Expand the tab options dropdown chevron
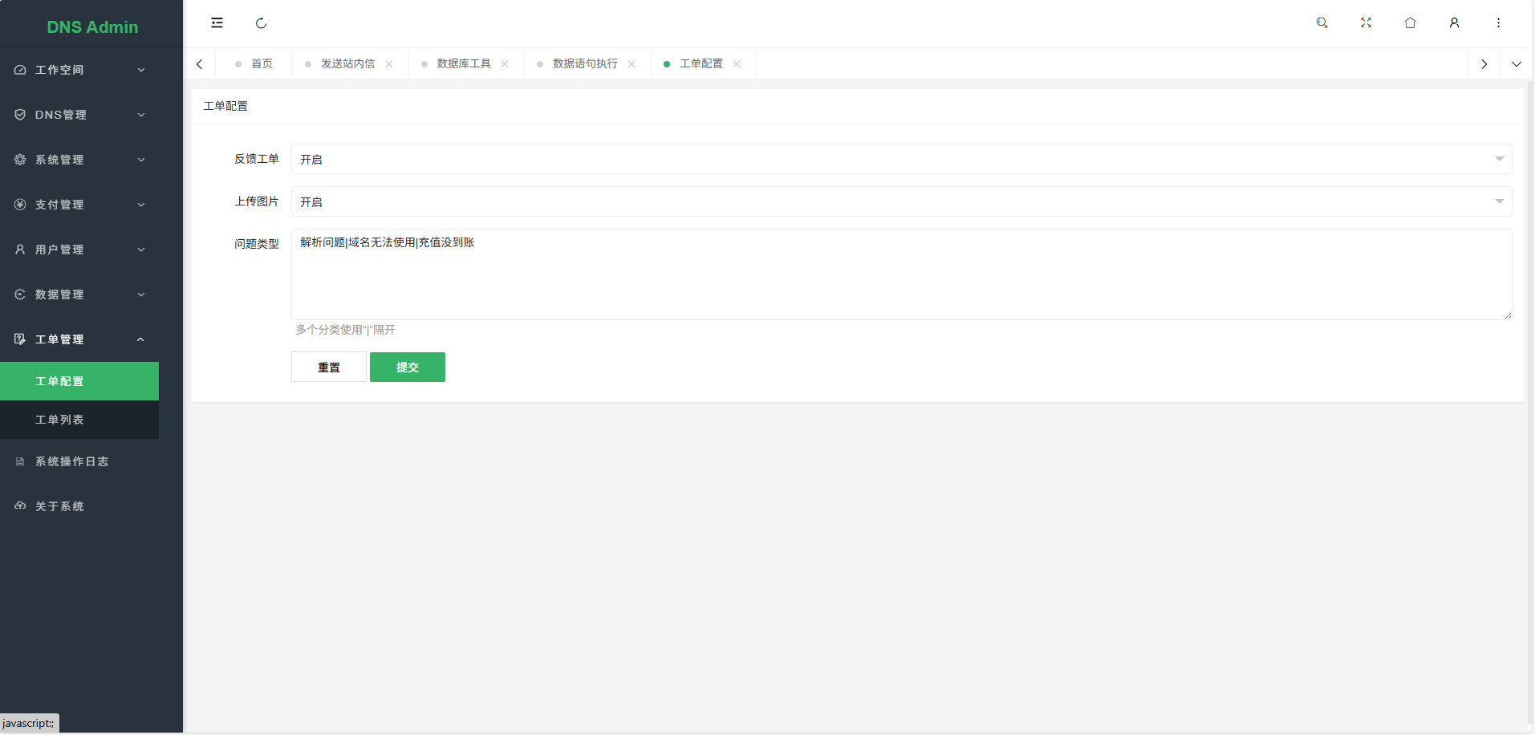Image resolution: width=1535 pixels, height=735 pixels. [1516, 64]
